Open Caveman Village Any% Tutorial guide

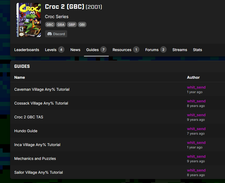pos(42,89)
